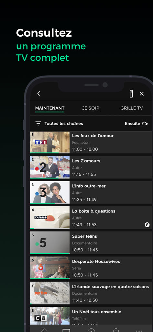The width and height of the screenshot is (153, 332).
Task: Open France 3 thumbnail for L'info outre-mer
Action: point(50,192)
